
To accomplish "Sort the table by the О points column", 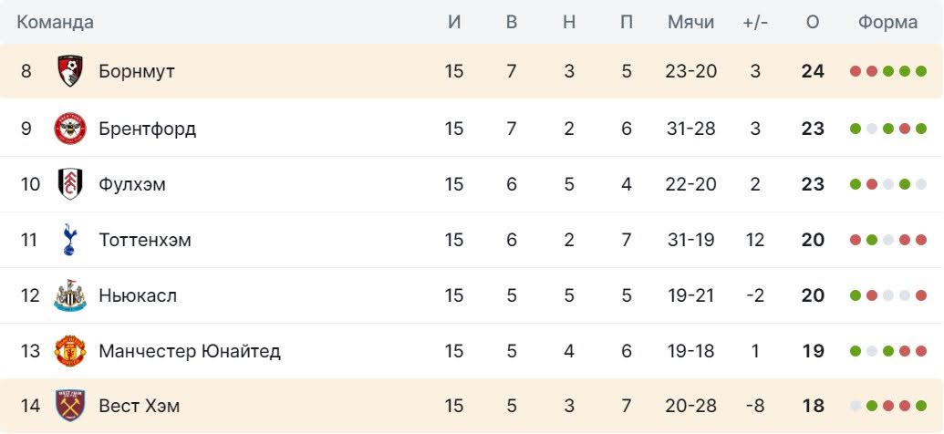I will 813,22.
